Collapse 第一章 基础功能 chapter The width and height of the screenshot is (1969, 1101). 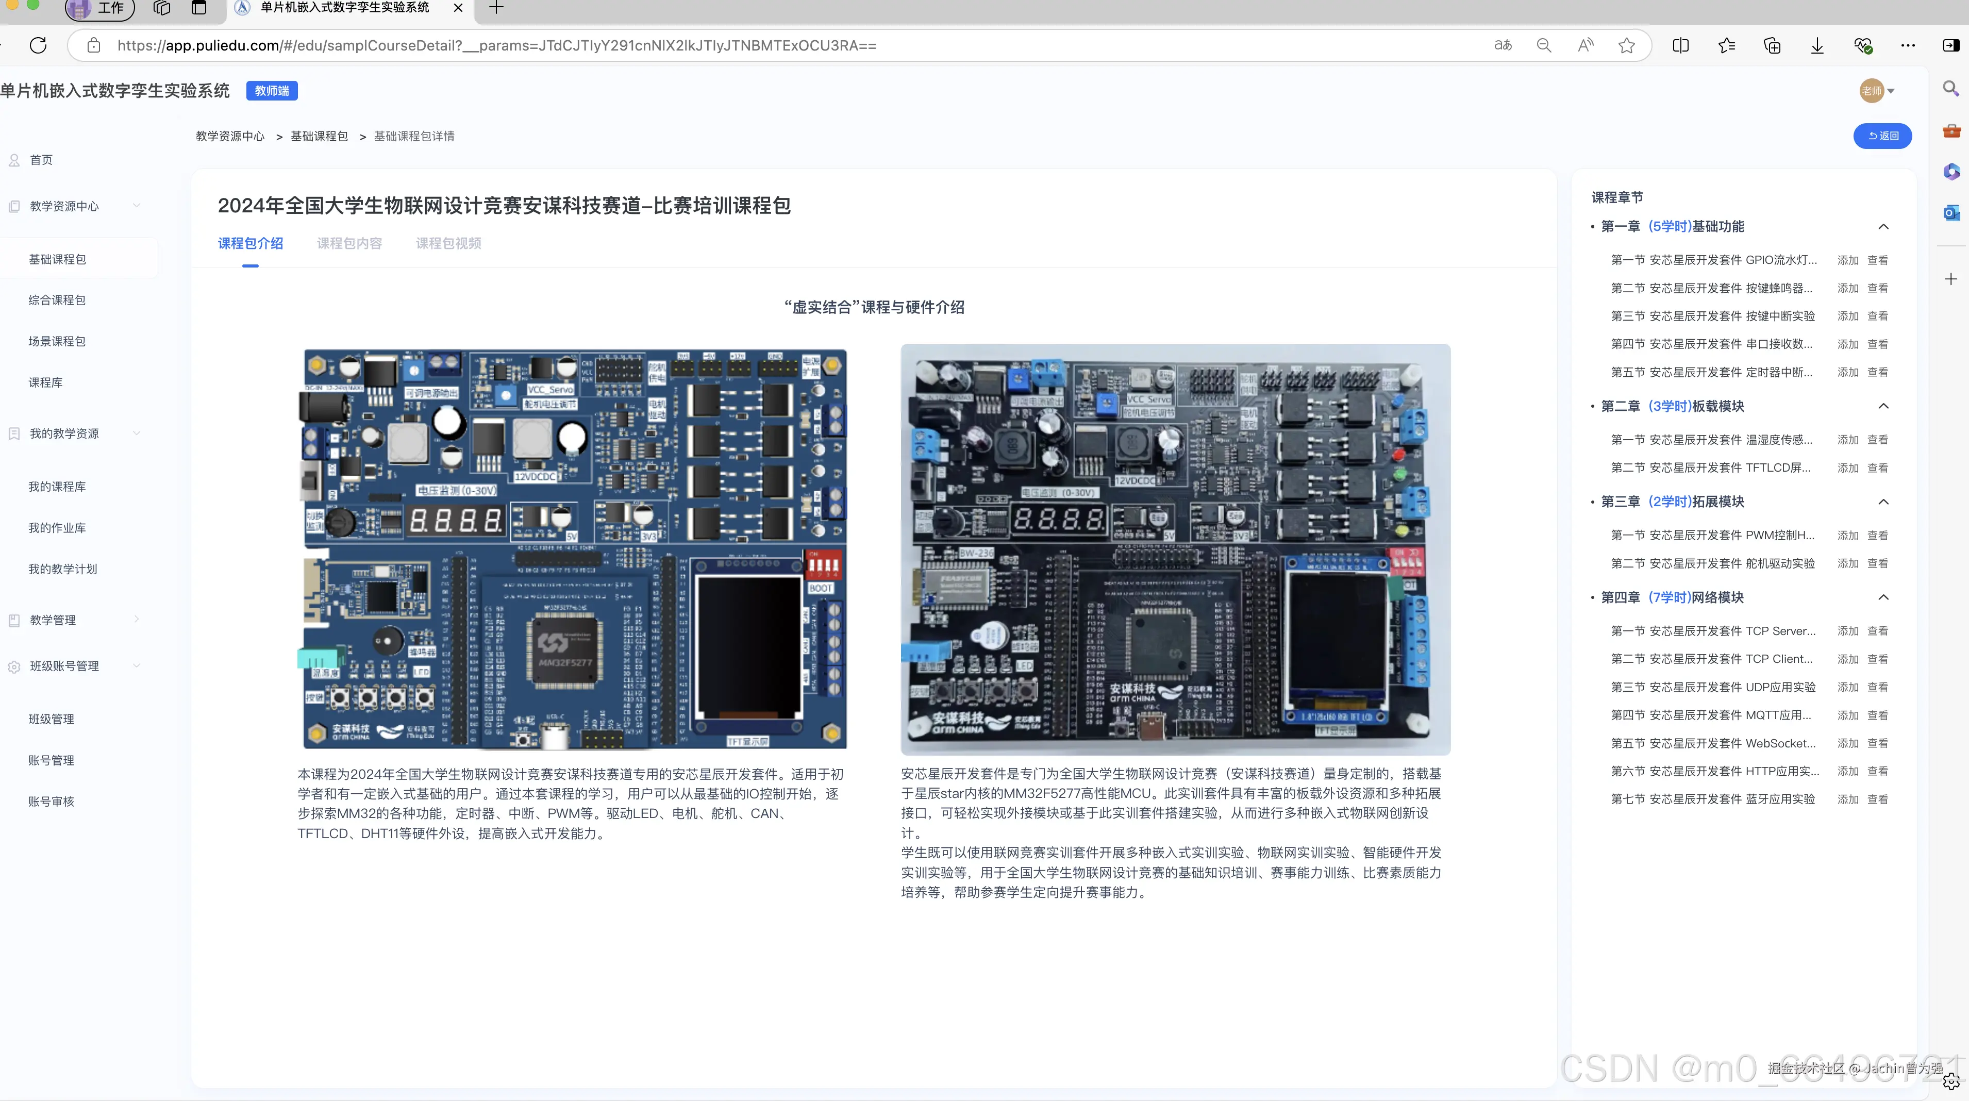(1882, 226)
